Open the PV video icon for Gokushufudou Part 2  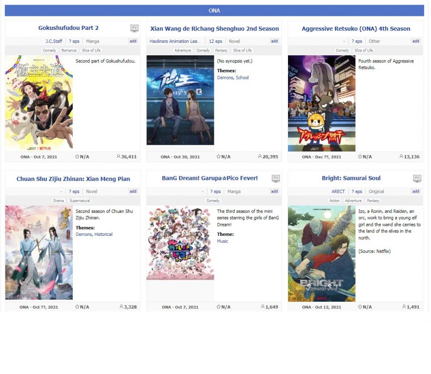click(x=134, y=28)
